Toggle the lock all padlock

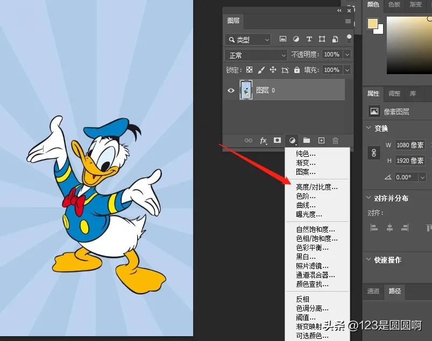[296, 70]
